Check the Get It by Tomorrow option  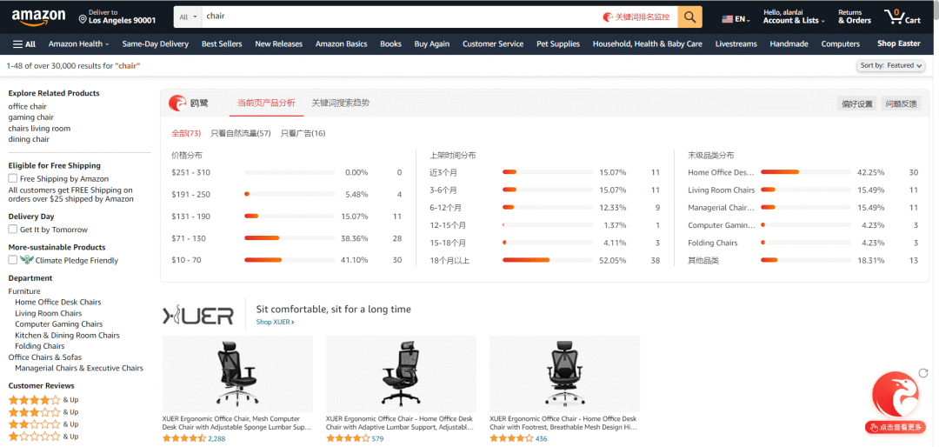(x=13, y=230)
